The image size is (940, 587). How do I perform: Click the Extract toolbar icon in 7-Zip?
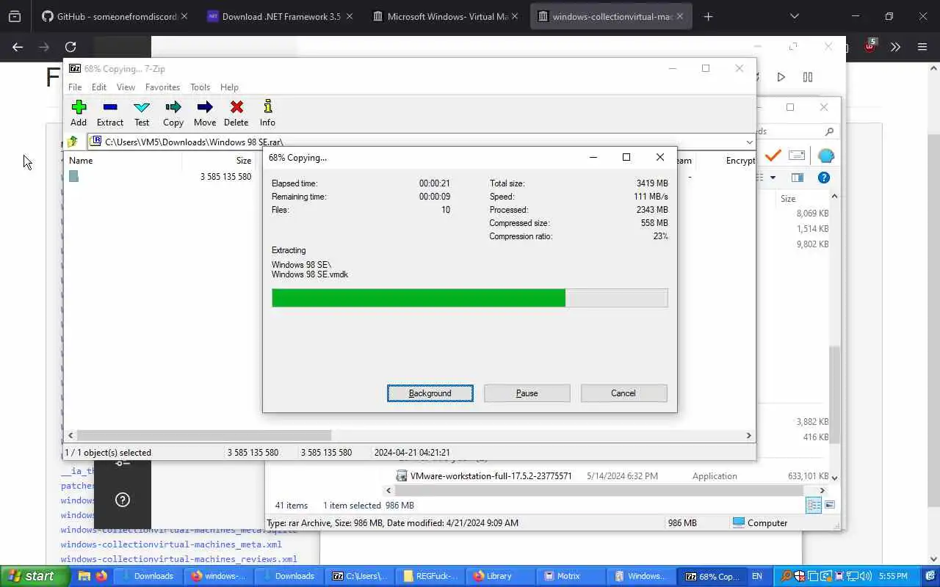click(x=110, y=107)
